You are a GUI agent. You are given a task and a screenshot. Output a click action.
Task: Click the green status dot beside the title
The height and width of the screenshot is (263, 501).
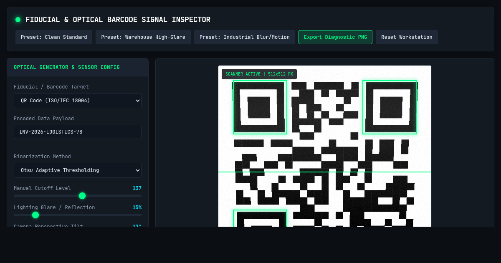point(18,20)
